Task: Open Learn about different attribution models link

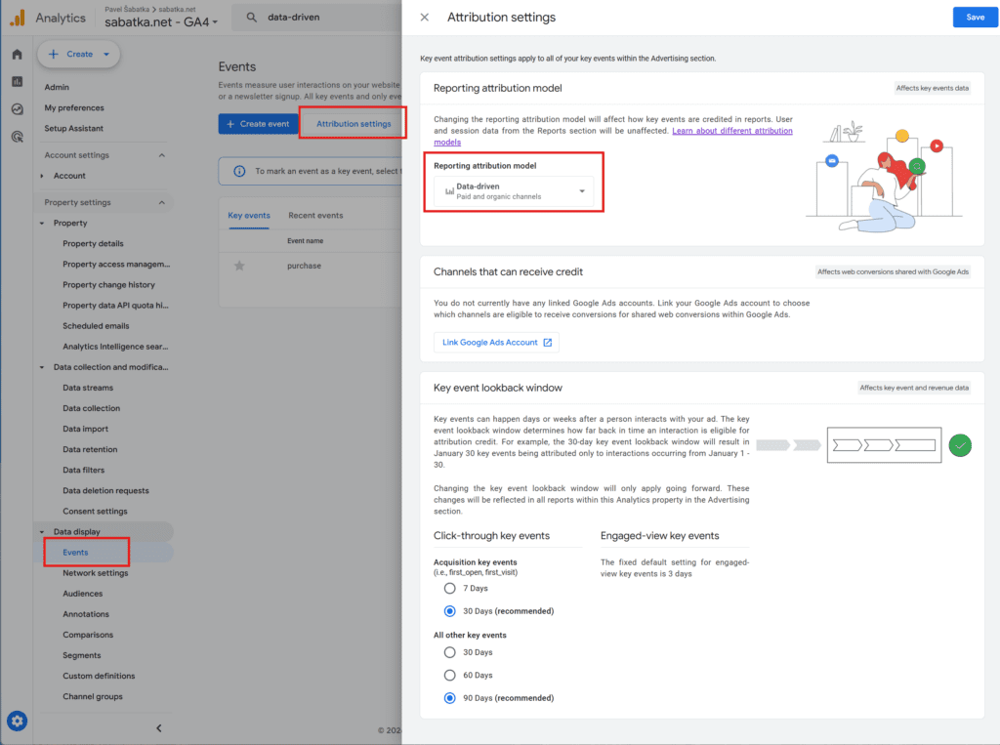Action: (731, 131)
